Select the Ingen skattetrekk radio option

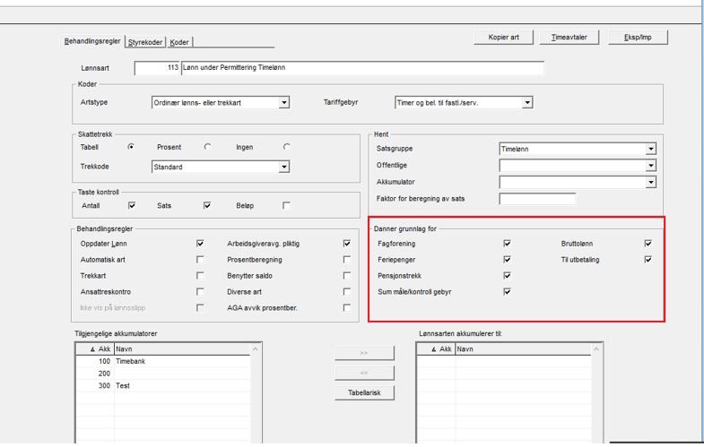[x=286, y=147]
